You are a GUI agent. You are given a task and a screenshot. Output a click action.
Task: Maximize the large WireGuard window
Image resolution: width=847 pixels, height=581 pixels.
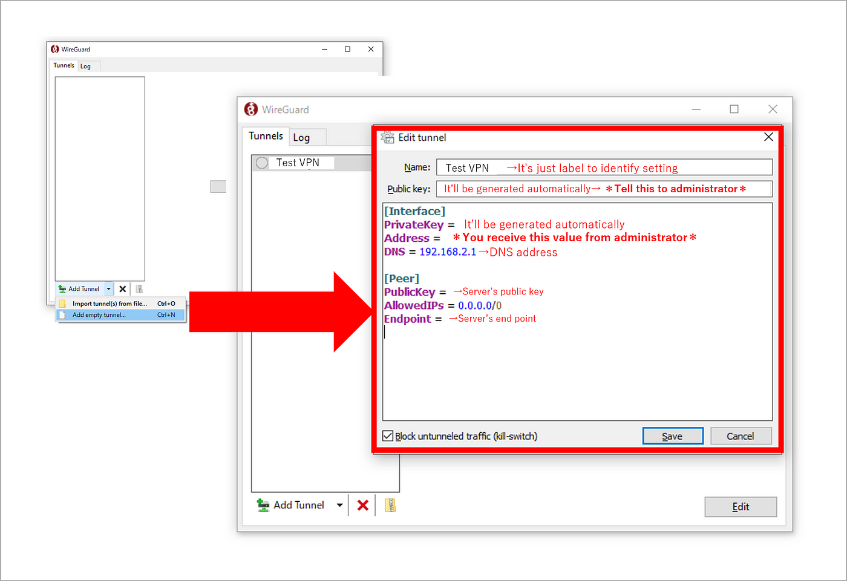tap(734, 109)
